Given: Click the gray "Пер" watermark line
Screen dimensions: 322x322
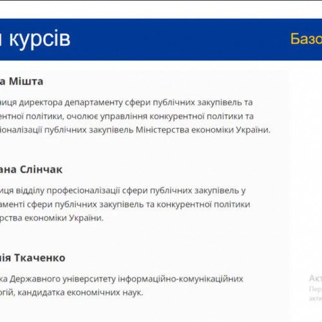Looking at the screenshot, I should coord(316,289).
